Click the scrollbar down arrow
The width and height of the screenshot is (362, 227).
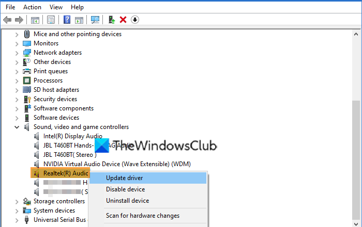[356, 224]
